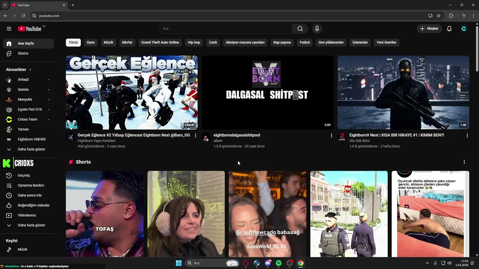Reload the page in Chrome
The image size is (479, 269).
coord(23,16)
